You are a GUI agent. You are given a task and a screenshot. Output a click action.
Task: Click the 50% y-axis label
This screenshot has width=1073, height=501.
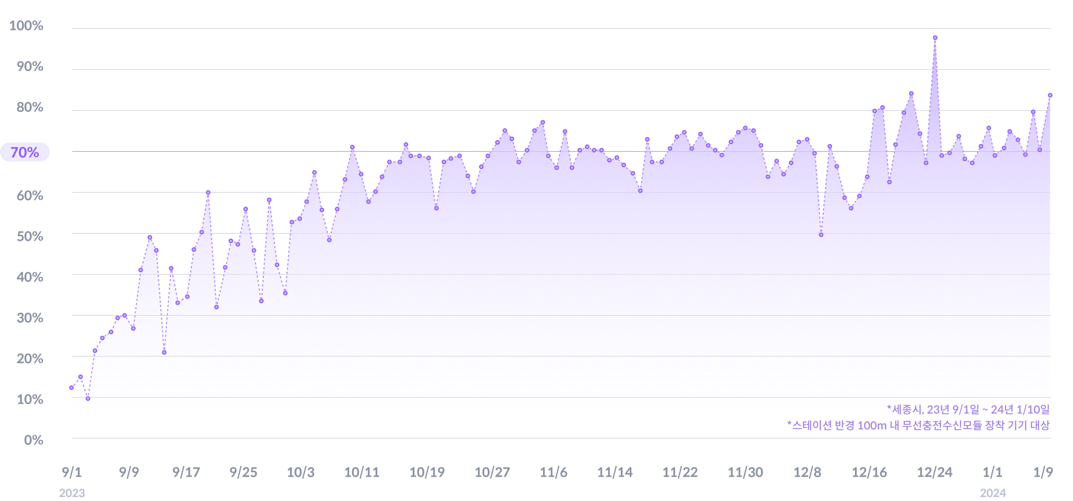30,237
